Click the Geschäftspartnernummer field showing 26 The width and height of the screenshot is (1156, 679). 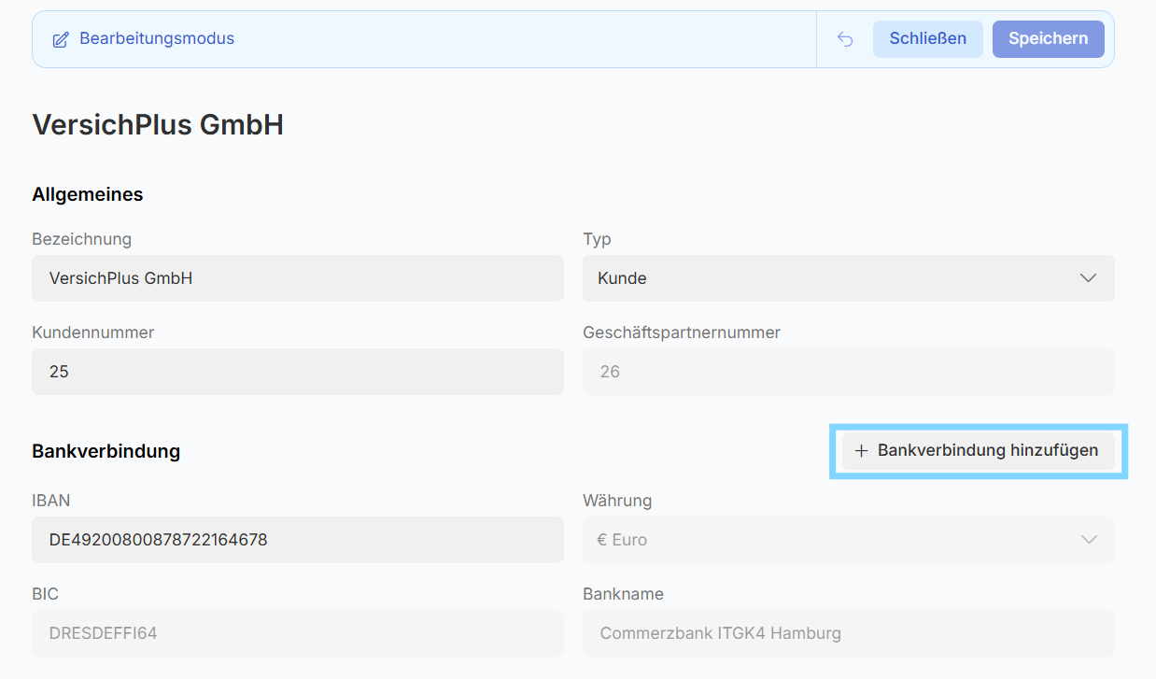(x=848, y=372)
